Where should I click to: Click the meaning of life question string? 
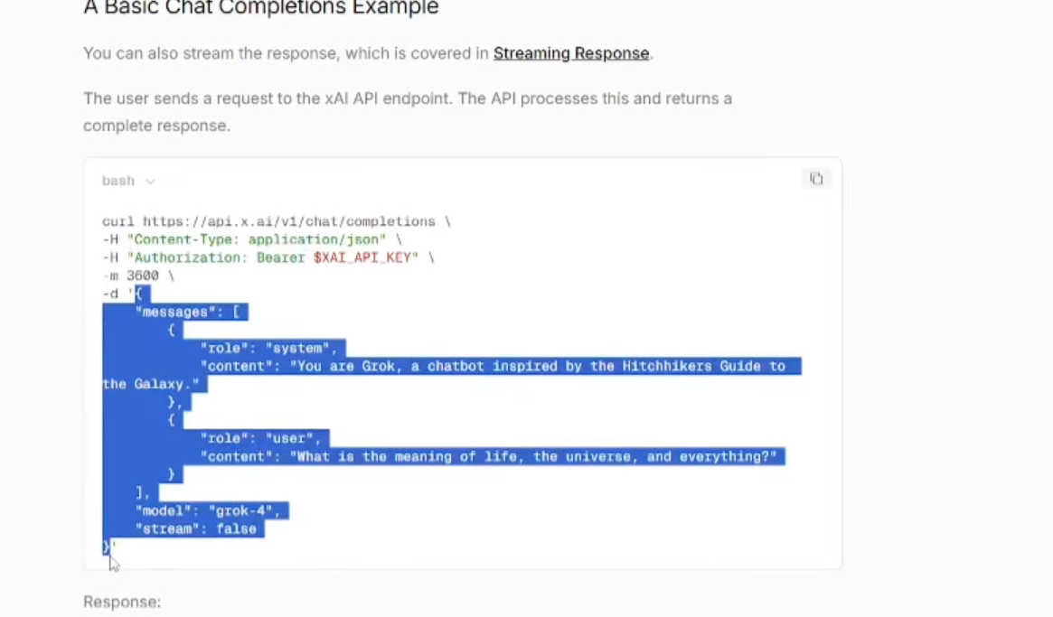533,456
